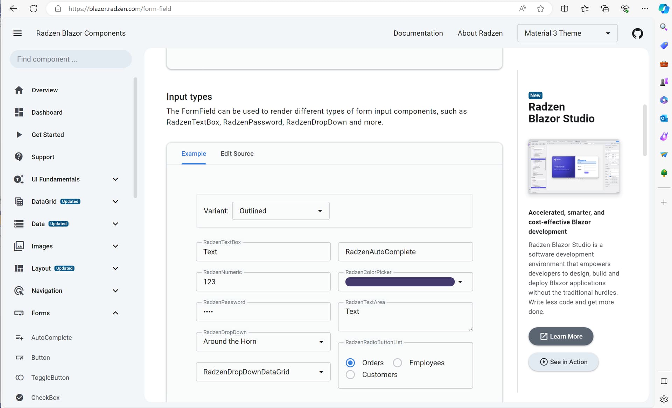Add page to browser favorites star

coord(540,9)
